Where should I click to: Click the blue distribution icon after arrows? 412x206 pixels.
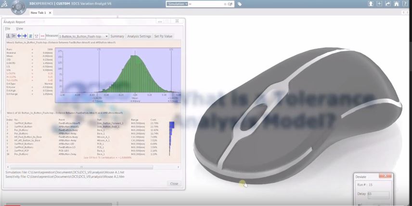click(x=30, y=36)
